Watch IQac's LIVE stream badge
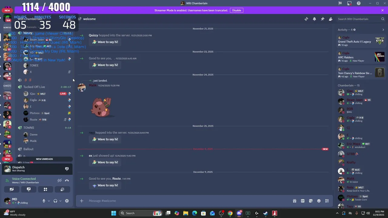388x218 pixels. coord(63,94)
